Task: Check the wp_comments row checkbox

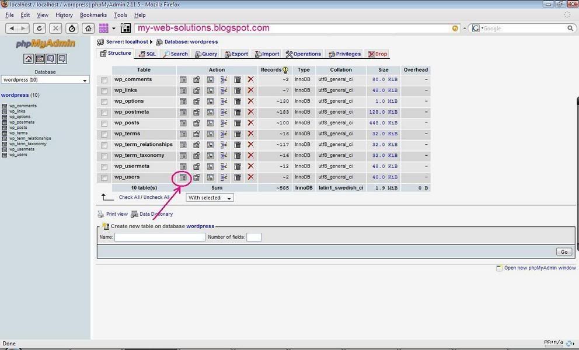Action: point(104,80)
